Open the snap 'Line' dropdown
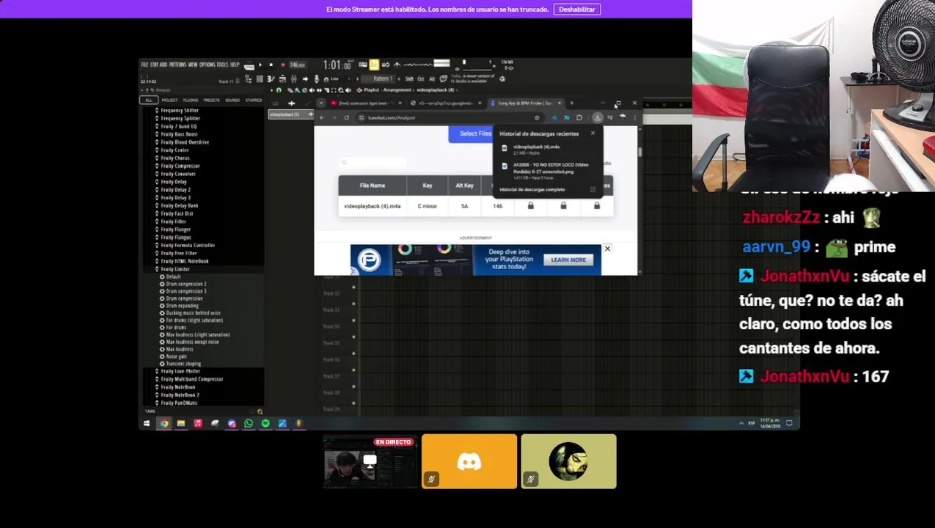The width and height of the screenshot is (935, 528). 339,79
